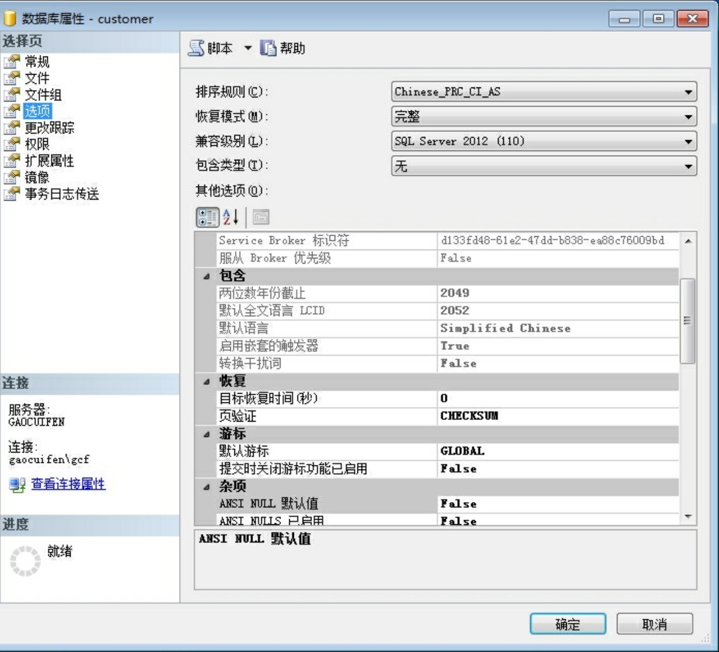The width and height of the screenshot is (719, 652).
Task: Click the 镜像 page icon
Action: point(12,177)
